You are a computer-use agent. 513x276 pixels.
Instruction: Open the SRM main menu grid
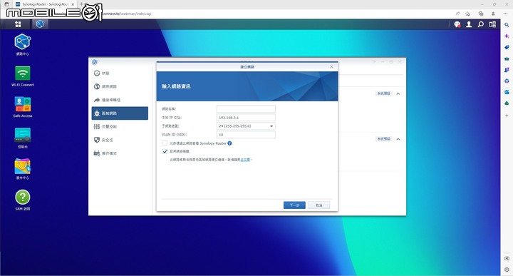click(18, 24)
